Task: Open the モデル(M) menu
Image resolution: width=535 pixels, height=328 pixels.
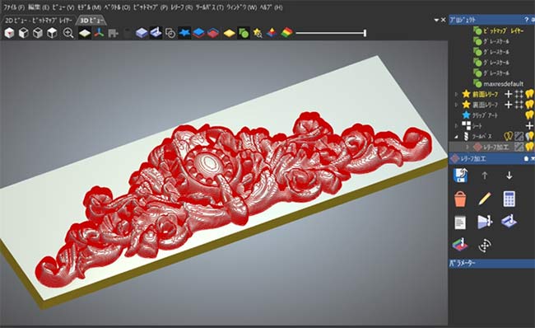Action: (x=89, y=7)
